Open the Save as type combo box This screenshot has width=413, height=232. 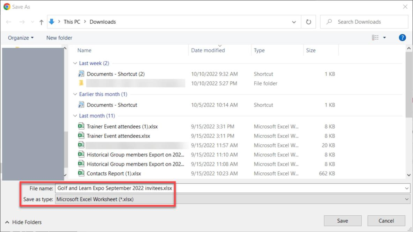233,199
